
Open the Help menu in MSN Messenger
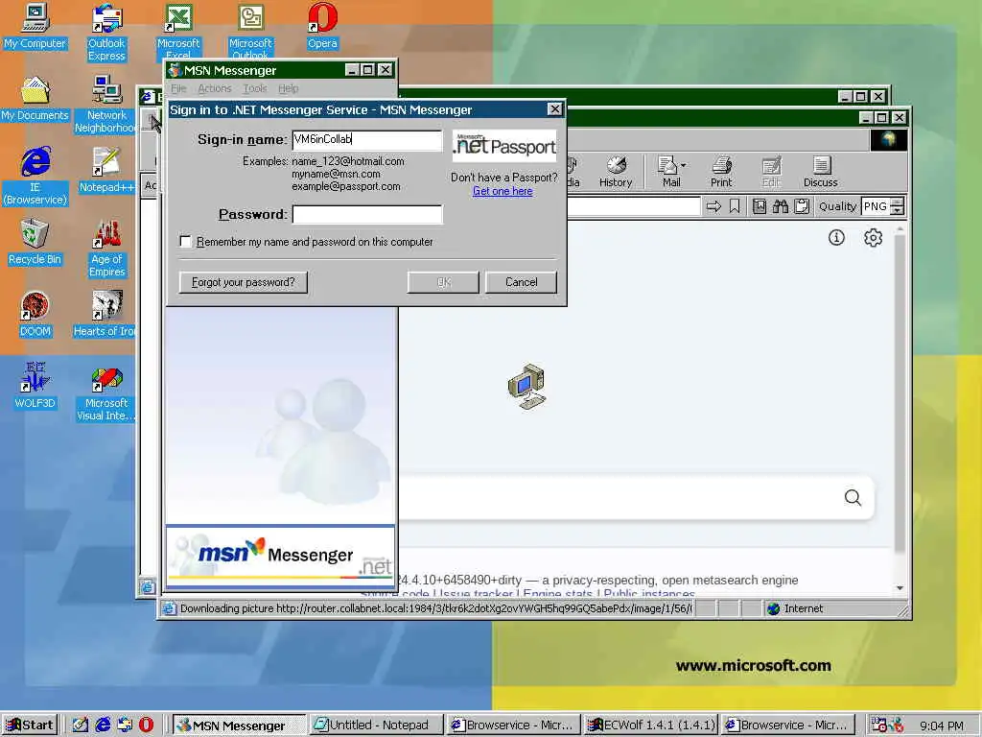pos(288,88)
